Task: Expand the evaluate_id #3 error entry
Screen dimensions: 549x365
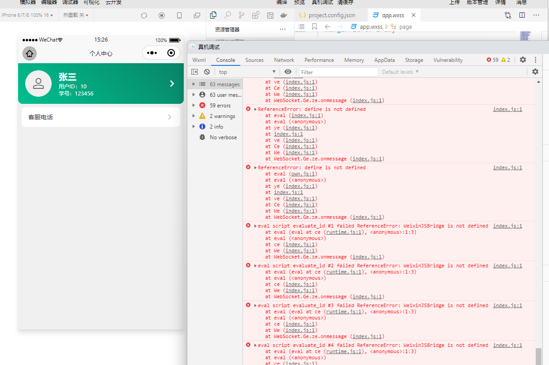Action: click(255, 305)
